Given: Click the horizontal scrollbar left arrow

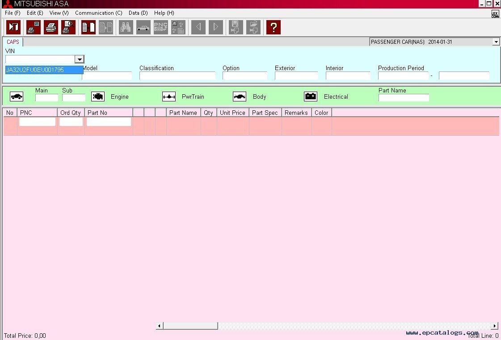Looking at the screenshot, I should [x=160, y=326].
